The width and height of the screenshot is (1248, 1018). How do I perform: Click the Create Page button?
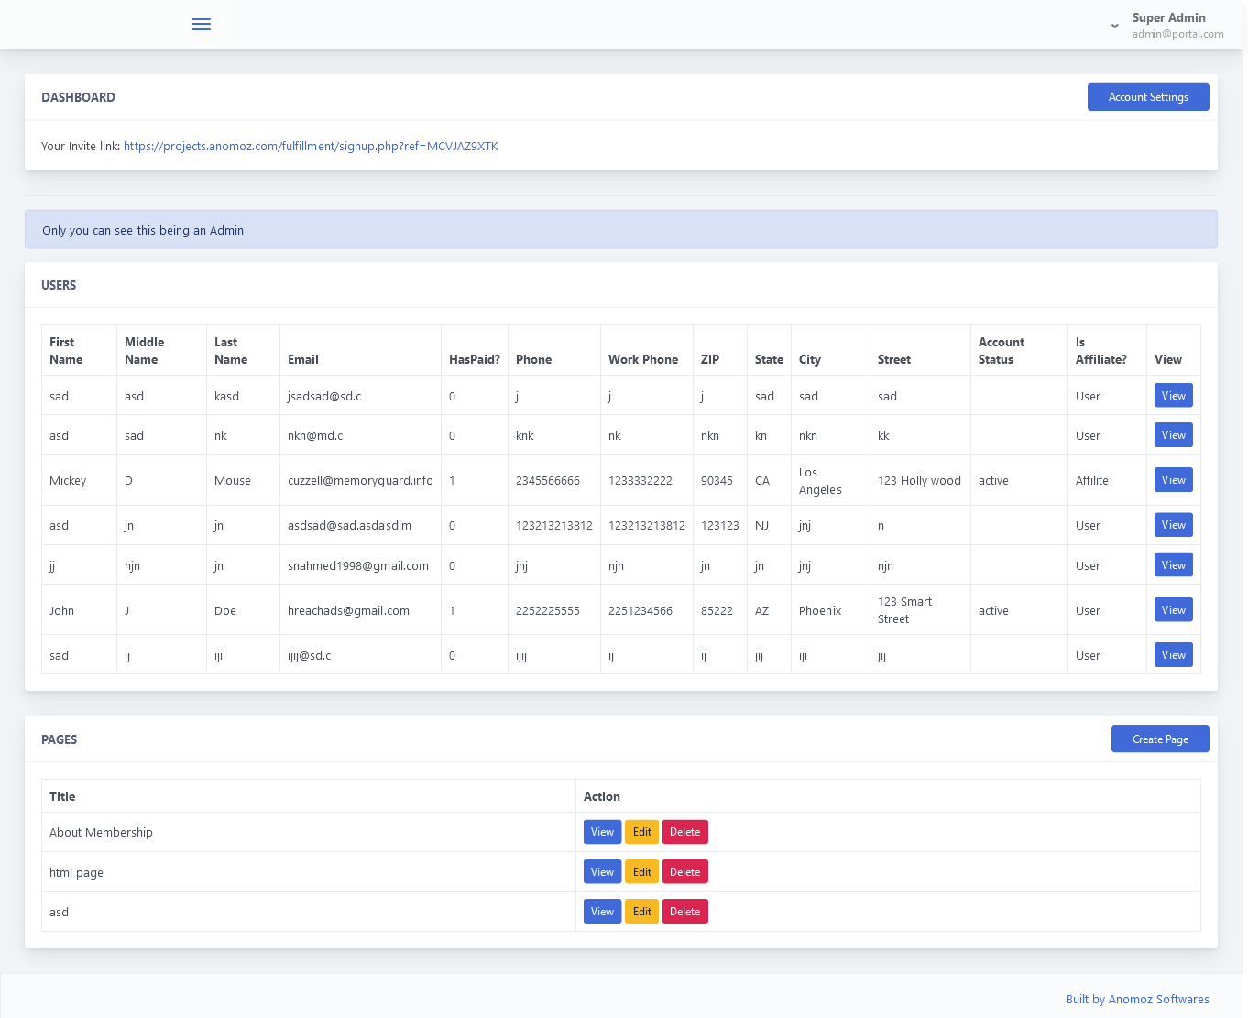(x=1159, y=739)
